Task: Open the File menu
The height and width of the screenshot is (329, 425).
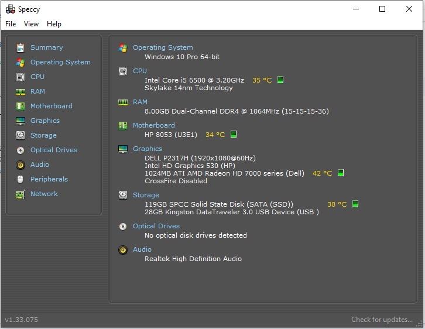Action: (x=11, y=24)
